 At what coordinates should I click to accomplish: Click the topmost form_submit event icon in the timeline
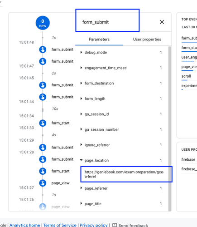(43, 49)
